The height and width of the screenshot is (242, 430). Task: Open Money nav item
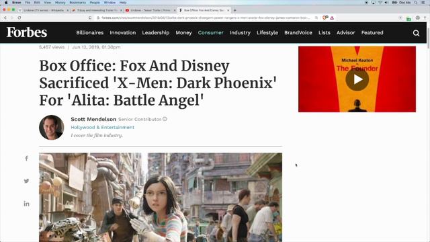tap(183, 32)
